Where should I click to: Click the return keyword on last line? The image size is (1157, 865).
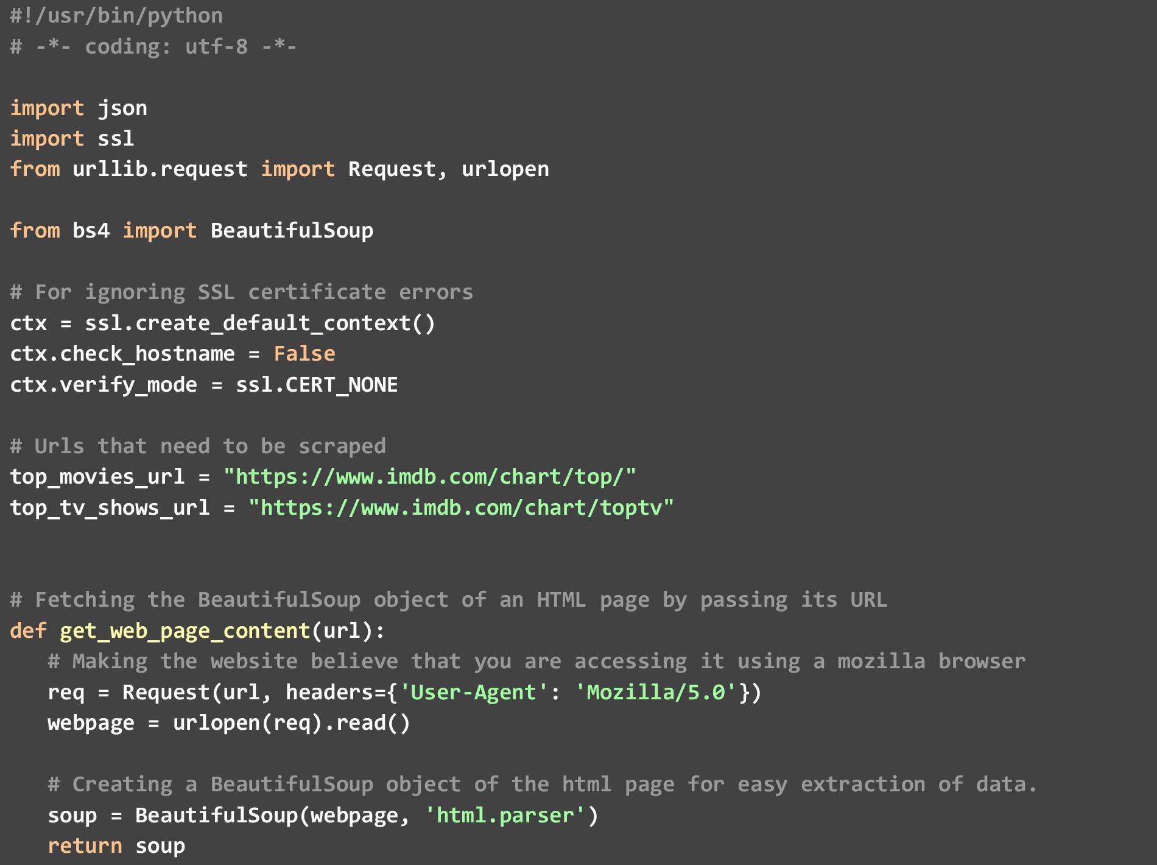coord(85,846)
